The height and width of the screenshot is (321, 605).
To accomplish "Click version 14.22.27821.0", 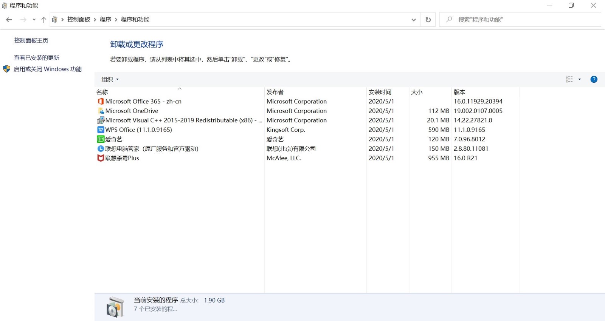I will [473, 120].
